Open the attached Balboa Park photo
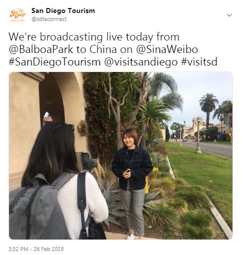 (x=120, y=155)
